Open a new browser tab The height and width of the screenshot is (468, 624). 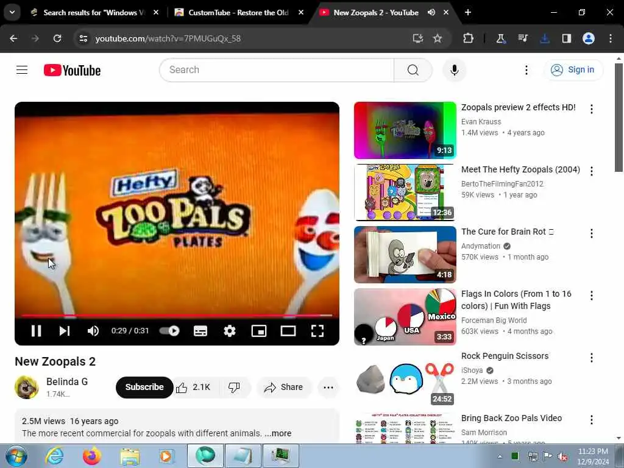(x=468, y=13)
